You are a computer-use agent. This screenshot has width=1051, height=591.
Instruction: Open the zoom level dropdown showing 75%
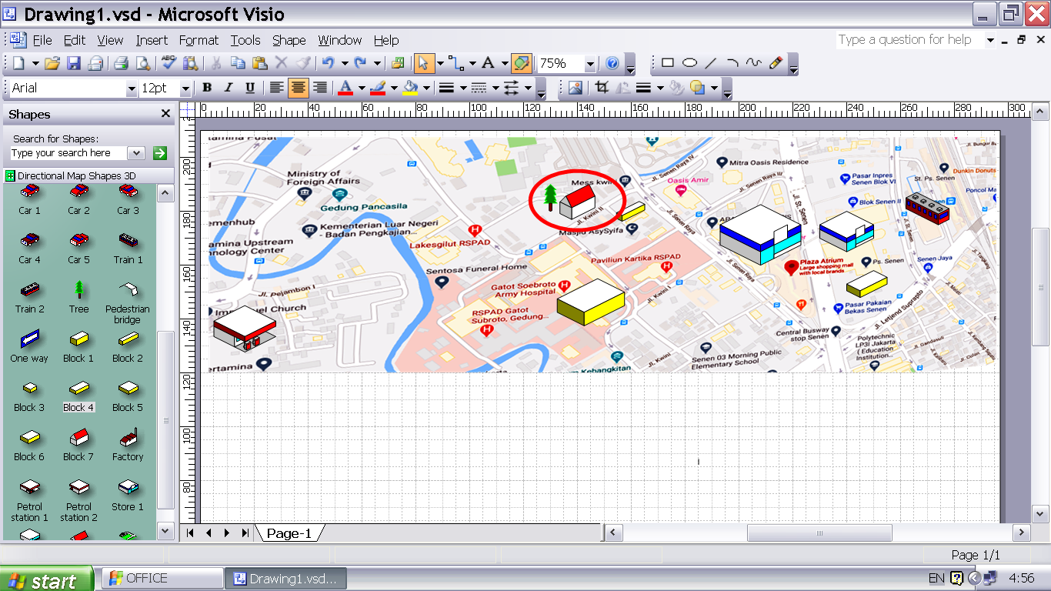[x=590, y=64]
